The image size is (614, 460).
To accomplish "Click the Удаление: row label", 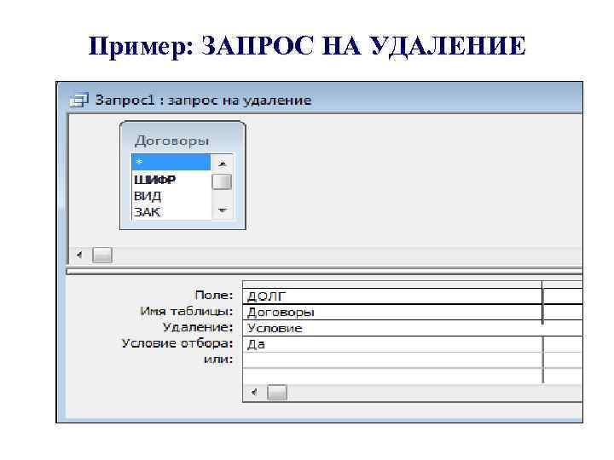I will (x=198, y=327).
